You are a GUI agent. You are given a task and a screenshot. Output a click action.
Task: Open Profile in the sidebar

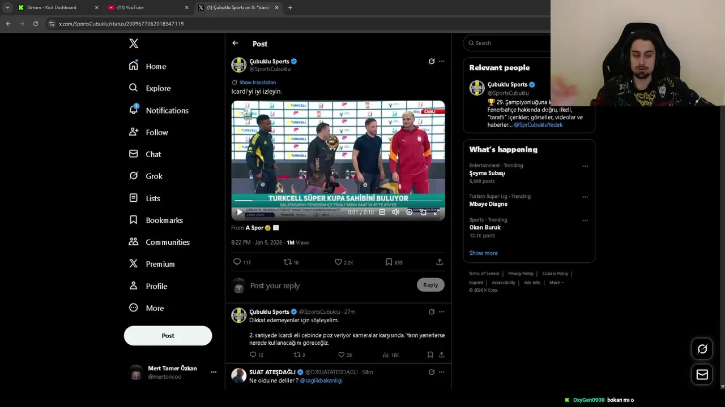(148, 286)
